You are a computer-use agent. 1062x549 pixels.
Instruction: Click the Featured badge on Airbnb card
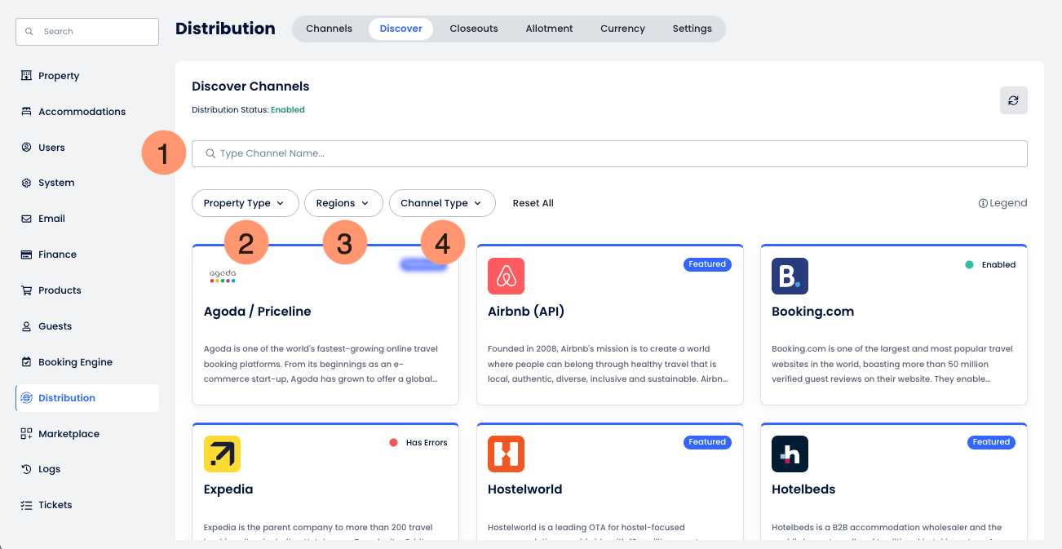coord(707,264)
